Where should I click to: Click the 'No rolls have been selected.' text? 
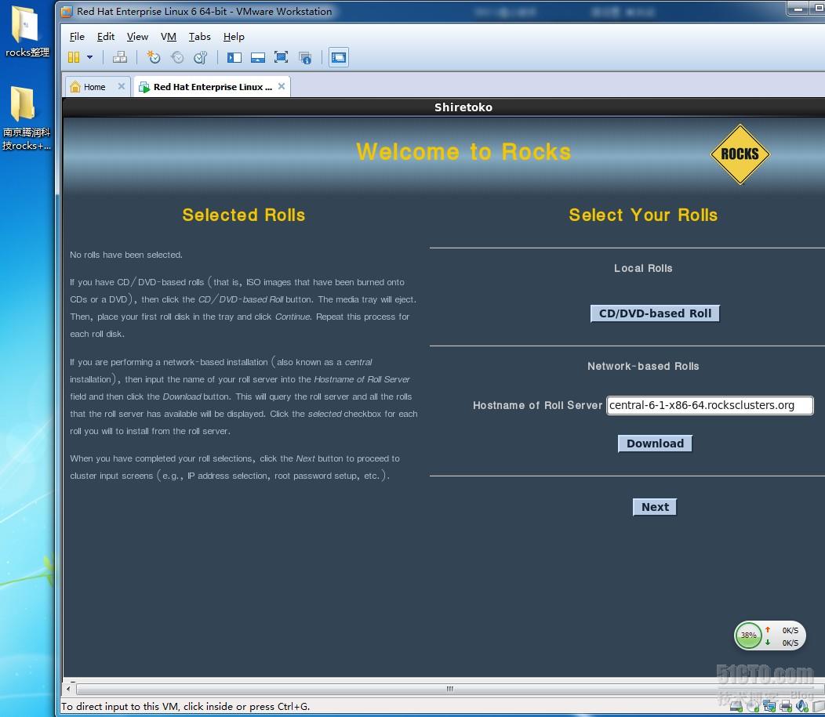126,255
